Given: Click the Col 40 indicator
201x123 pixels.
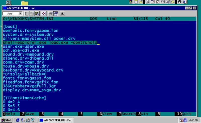Looking at the screenshot, I should [x=162, y=19].
